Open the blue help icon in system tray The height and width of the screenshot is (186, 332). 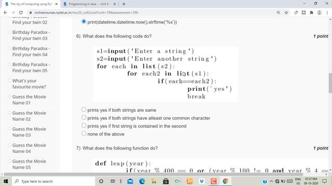pyautogui.click(x=265, y=181)
